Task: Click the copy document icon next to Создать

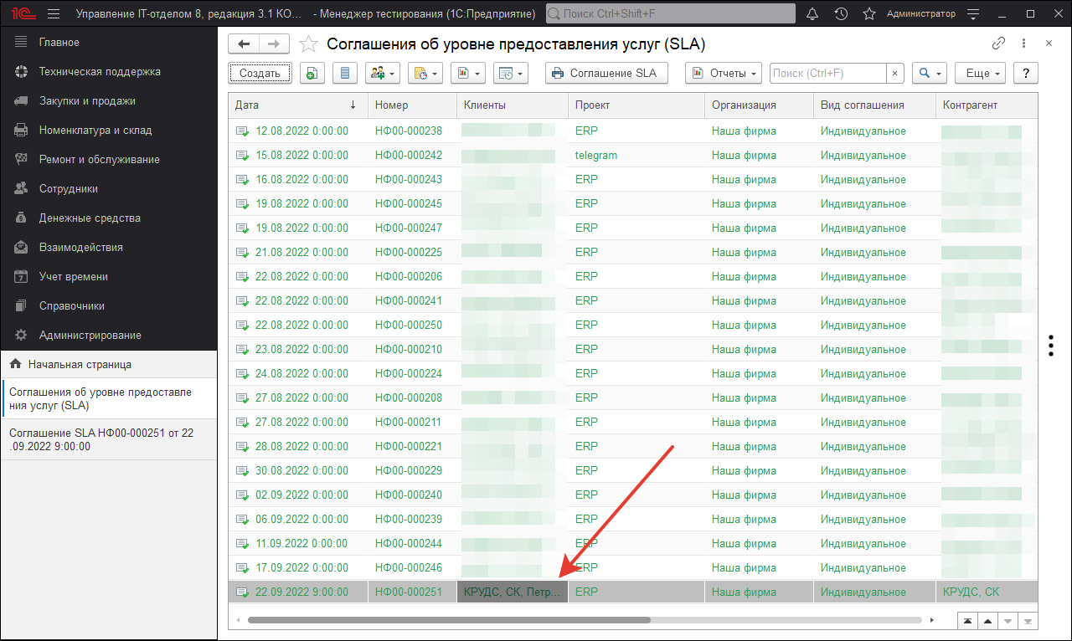Action: [x=312, y=74]
